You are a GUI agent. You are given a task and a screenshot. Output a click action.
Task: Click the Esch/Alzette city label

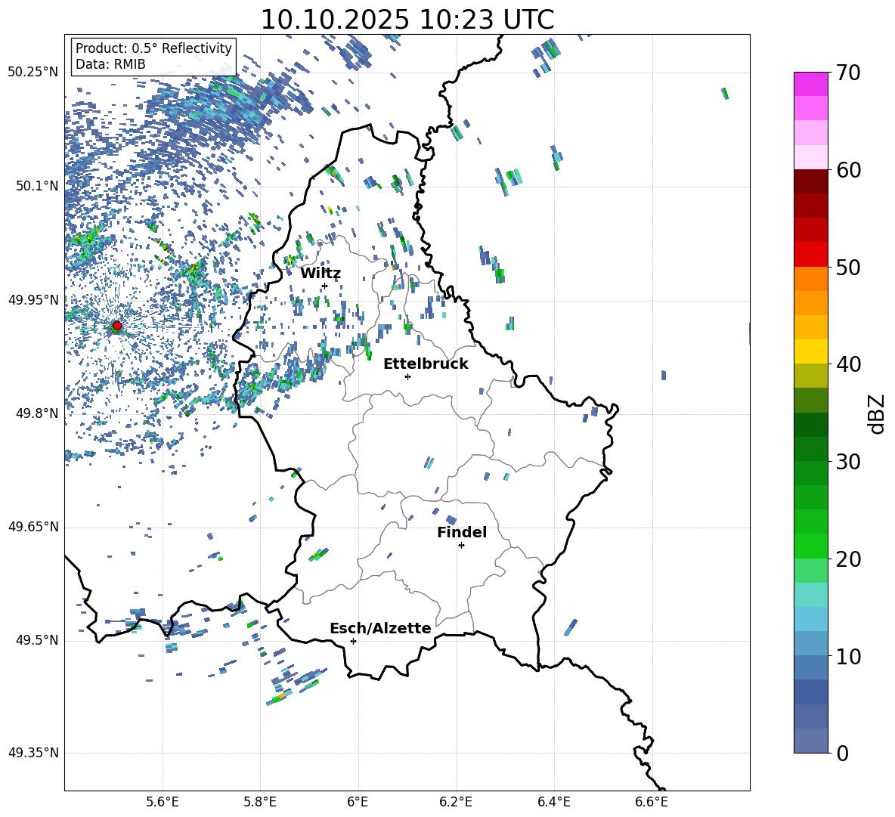coord(380,629)
